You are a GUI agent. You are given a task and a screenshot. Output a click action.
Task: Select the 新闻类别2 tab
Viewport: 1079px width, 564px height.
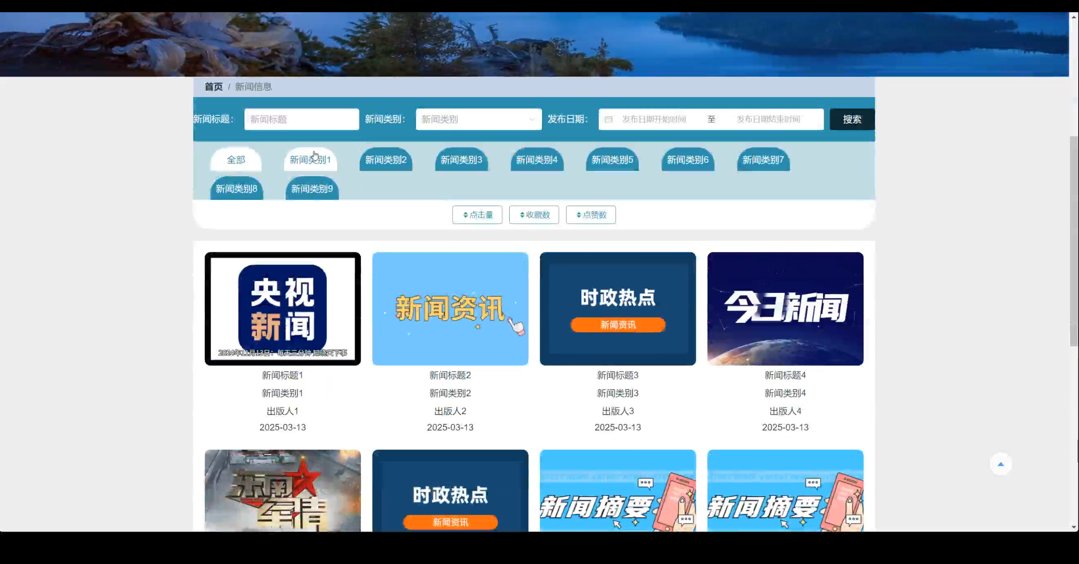click(x=385, y=160)
